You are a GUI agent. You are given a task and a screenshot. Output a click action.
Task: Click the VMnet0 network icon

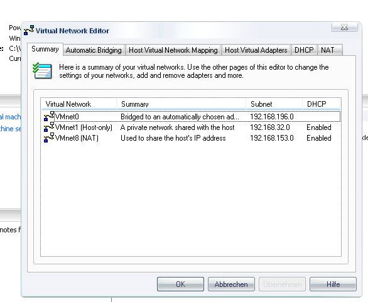coord(49,116)
